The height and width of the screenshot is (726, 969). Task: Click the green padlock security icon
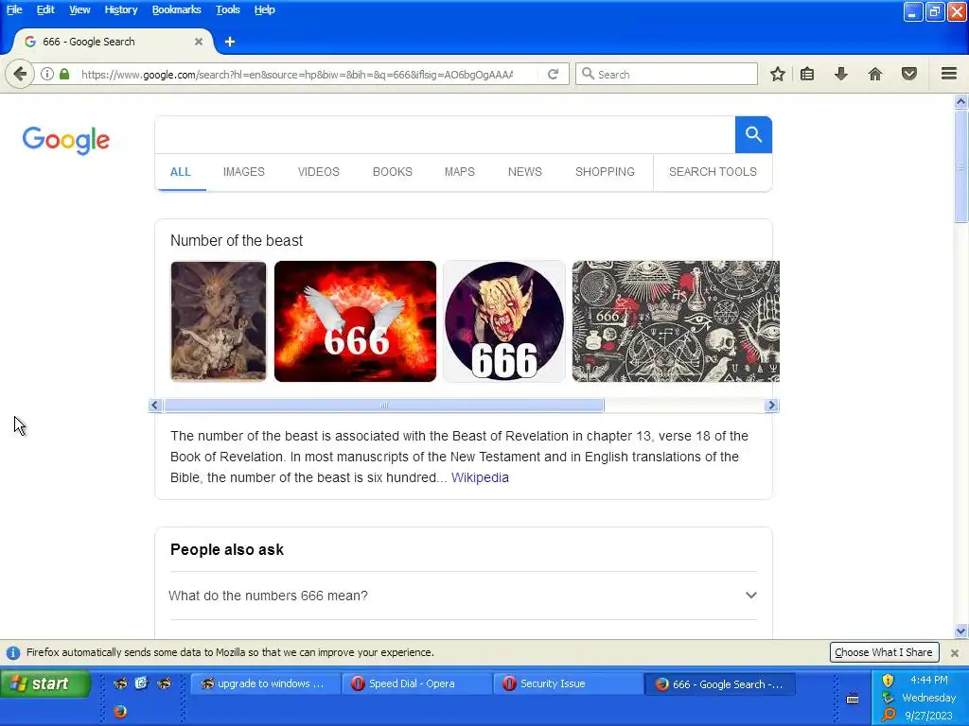point(64,74)
